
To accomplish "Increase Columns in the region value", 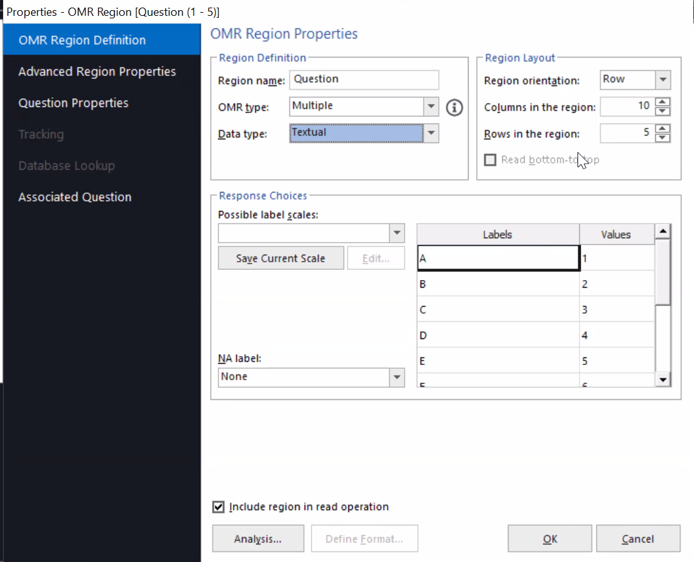I will [x=663, y=103].
